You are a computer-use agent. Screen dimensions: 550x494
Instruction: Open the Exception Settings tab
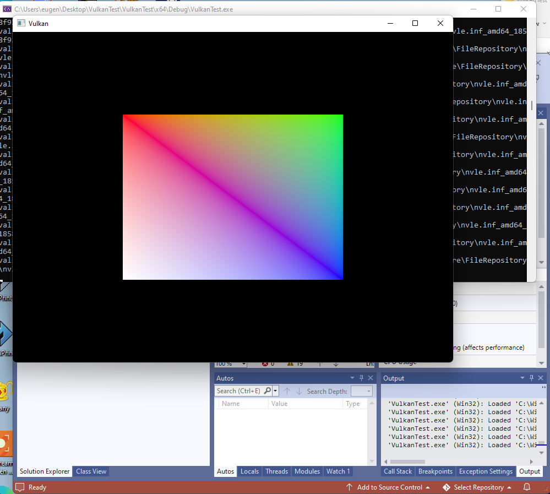coord(486,471)
